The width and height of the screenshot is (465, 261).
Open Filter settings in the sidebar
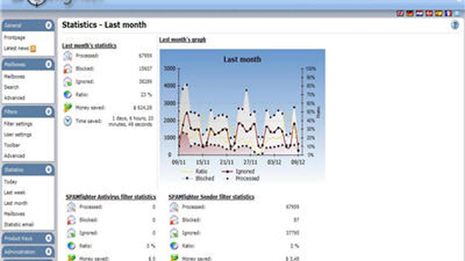(x=18, y=124)
